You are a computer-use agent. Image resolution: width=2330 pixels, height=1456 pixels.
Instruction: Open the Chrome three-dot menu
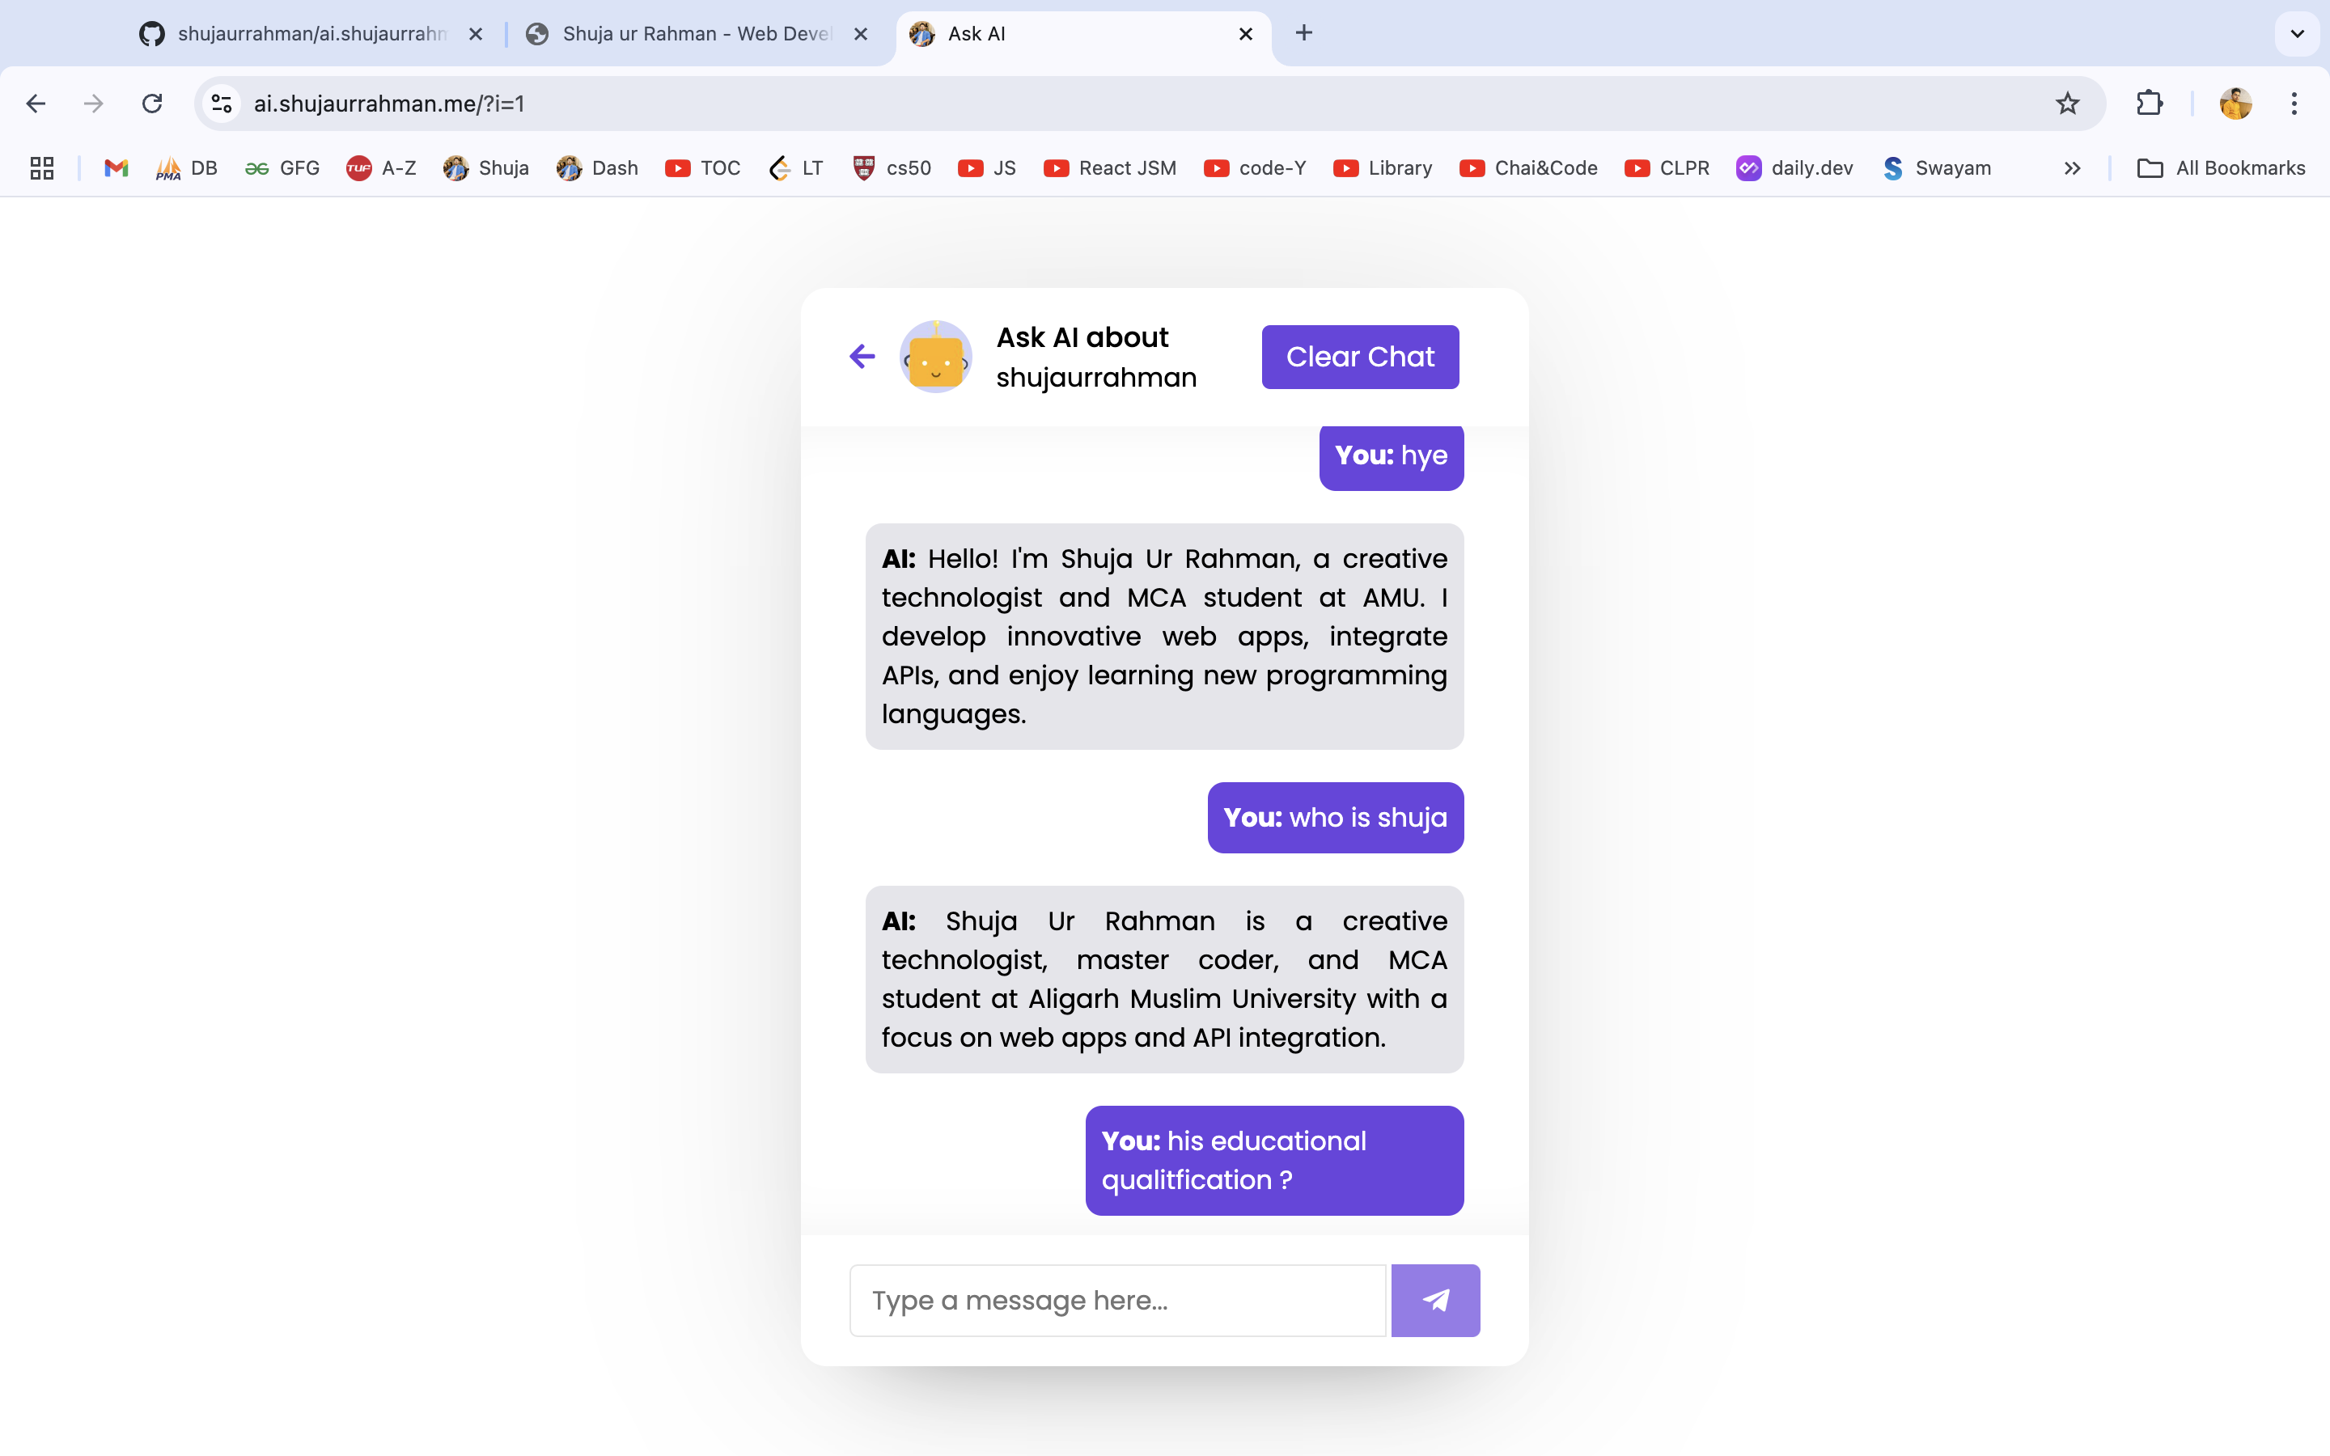tap(2295, 103)
